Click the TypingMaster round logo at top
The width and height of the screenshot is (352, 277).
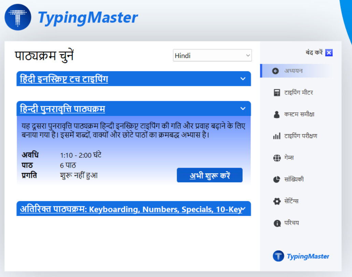click(18, 17)
